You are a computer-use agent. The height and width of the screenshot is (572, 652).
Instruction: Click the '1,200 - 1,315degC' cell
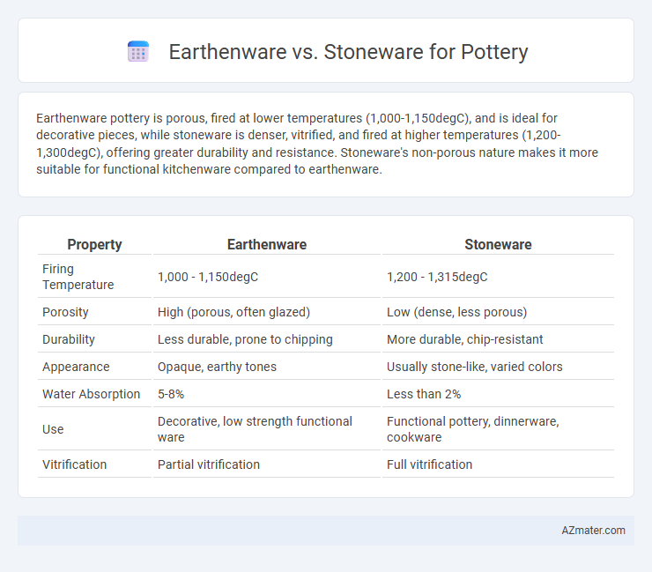498,277
